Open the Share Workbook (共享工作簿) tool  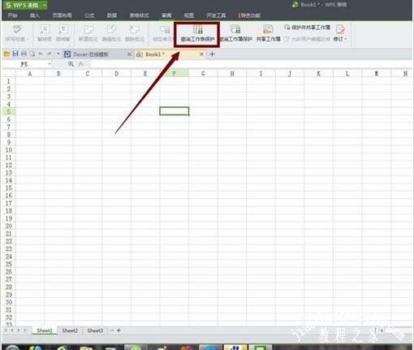point(268,34)
